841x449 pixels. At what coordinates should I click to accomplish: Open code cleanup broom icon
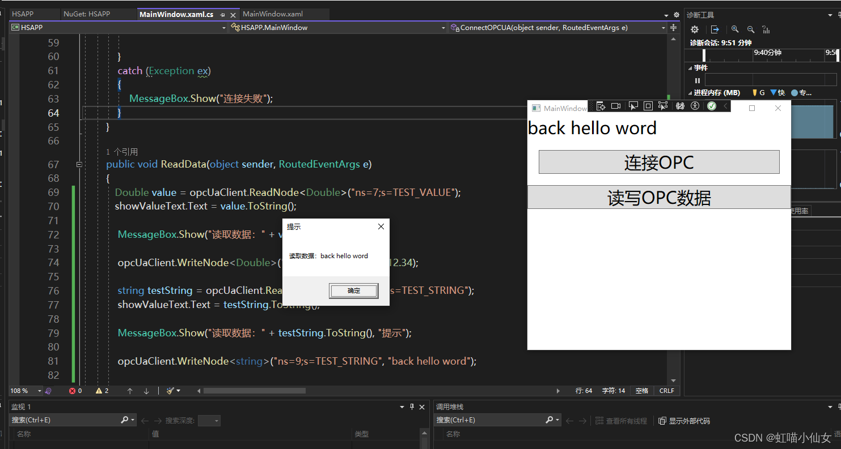[x=170, y=391]
